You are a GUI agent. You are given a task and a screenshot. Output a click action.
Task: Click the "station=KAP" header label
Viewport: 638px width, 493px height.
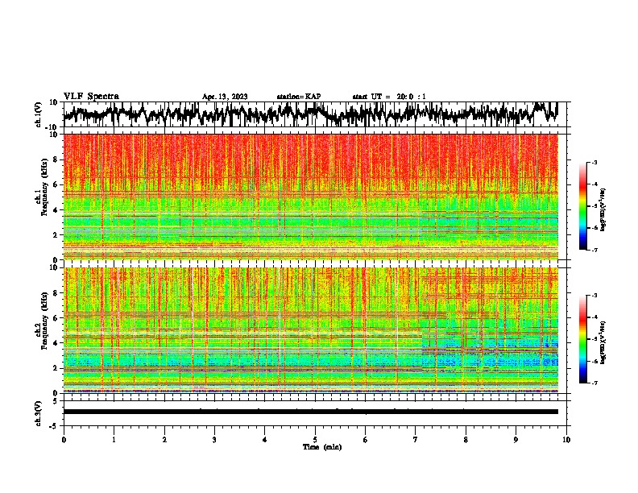coord(299,97)
